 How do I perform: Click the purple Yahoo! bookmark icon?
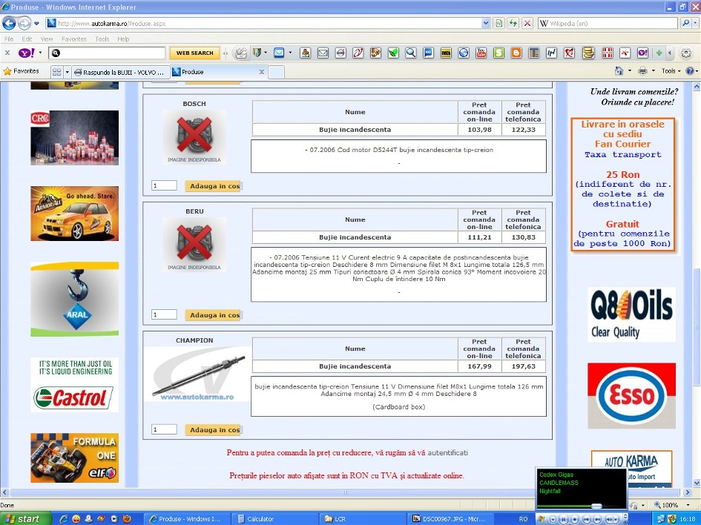pos(642,53)
